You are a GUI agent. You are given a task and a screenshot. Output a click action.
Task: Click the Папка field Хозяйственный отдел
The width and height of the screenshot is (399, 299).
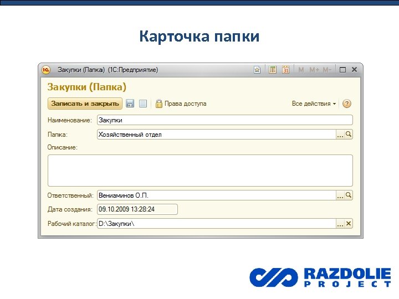click(217, 134)
